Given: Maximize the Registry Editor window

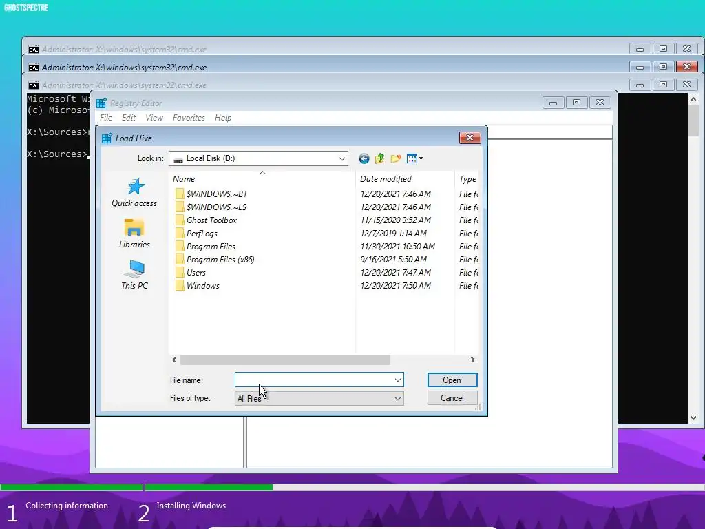Looking at the screenshot, I should click(x=576, y=103).
